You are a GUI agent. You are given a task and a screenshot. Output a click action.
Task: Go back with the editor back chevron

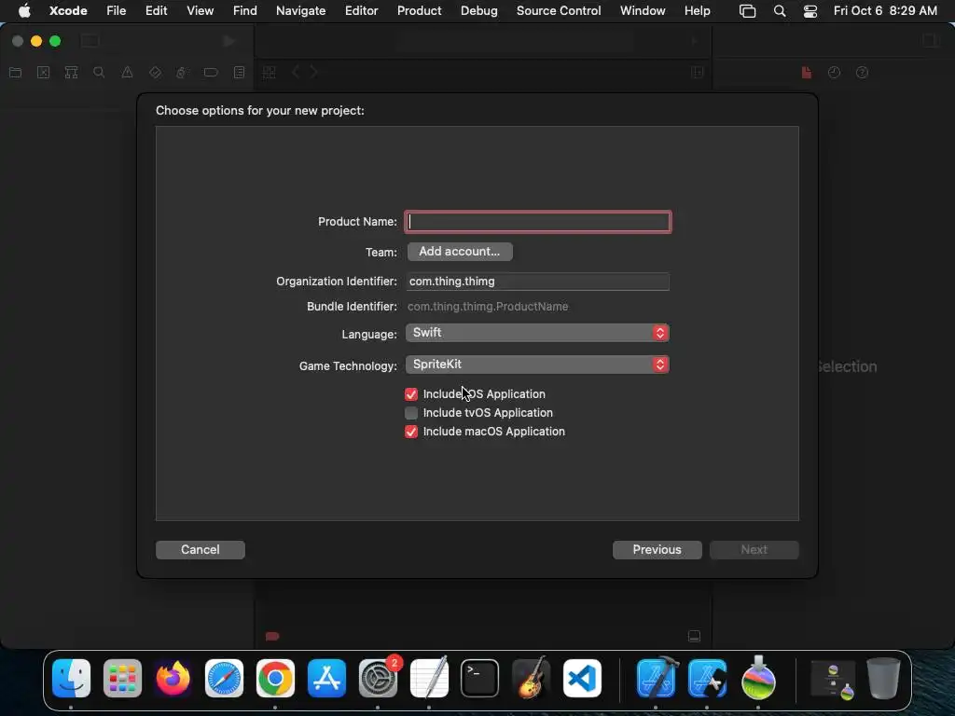(296, 73)
